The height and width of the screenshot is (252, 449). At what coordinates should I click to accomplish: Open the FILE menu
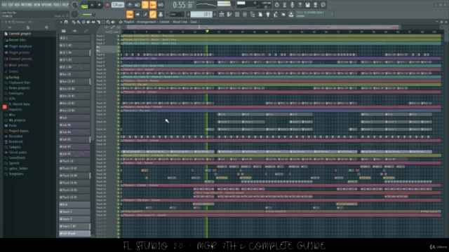[4, 5]
